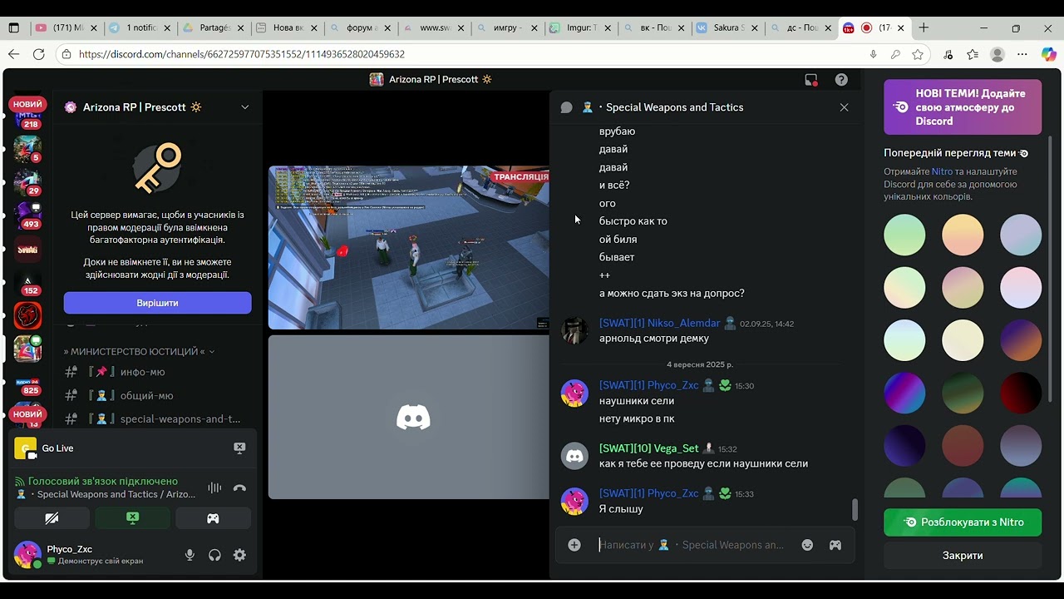Click Закрити button in themes panel

[963, 555]
